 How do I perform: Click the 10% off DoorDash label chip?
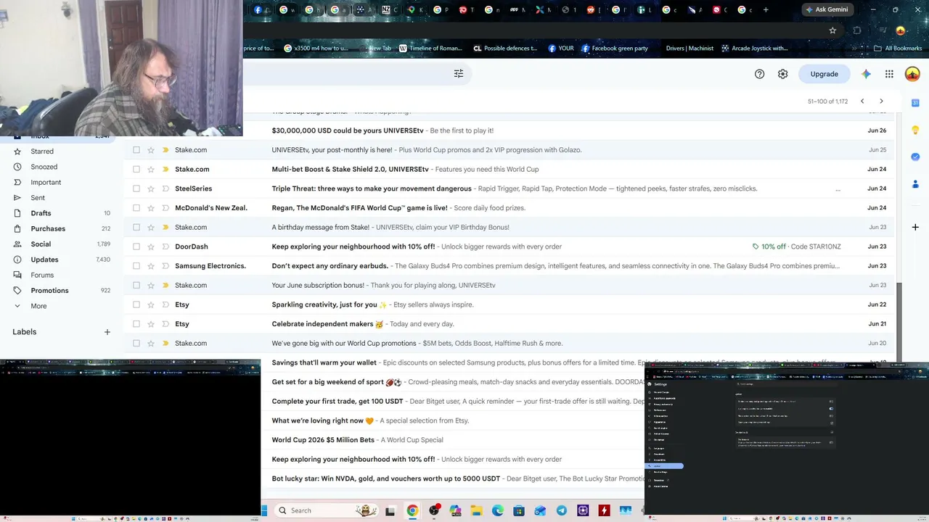click(796, 246)
